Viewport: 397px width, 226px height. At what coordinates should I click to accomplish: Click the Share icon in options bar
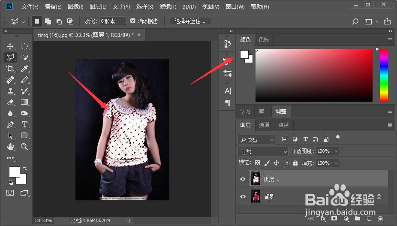387,21
